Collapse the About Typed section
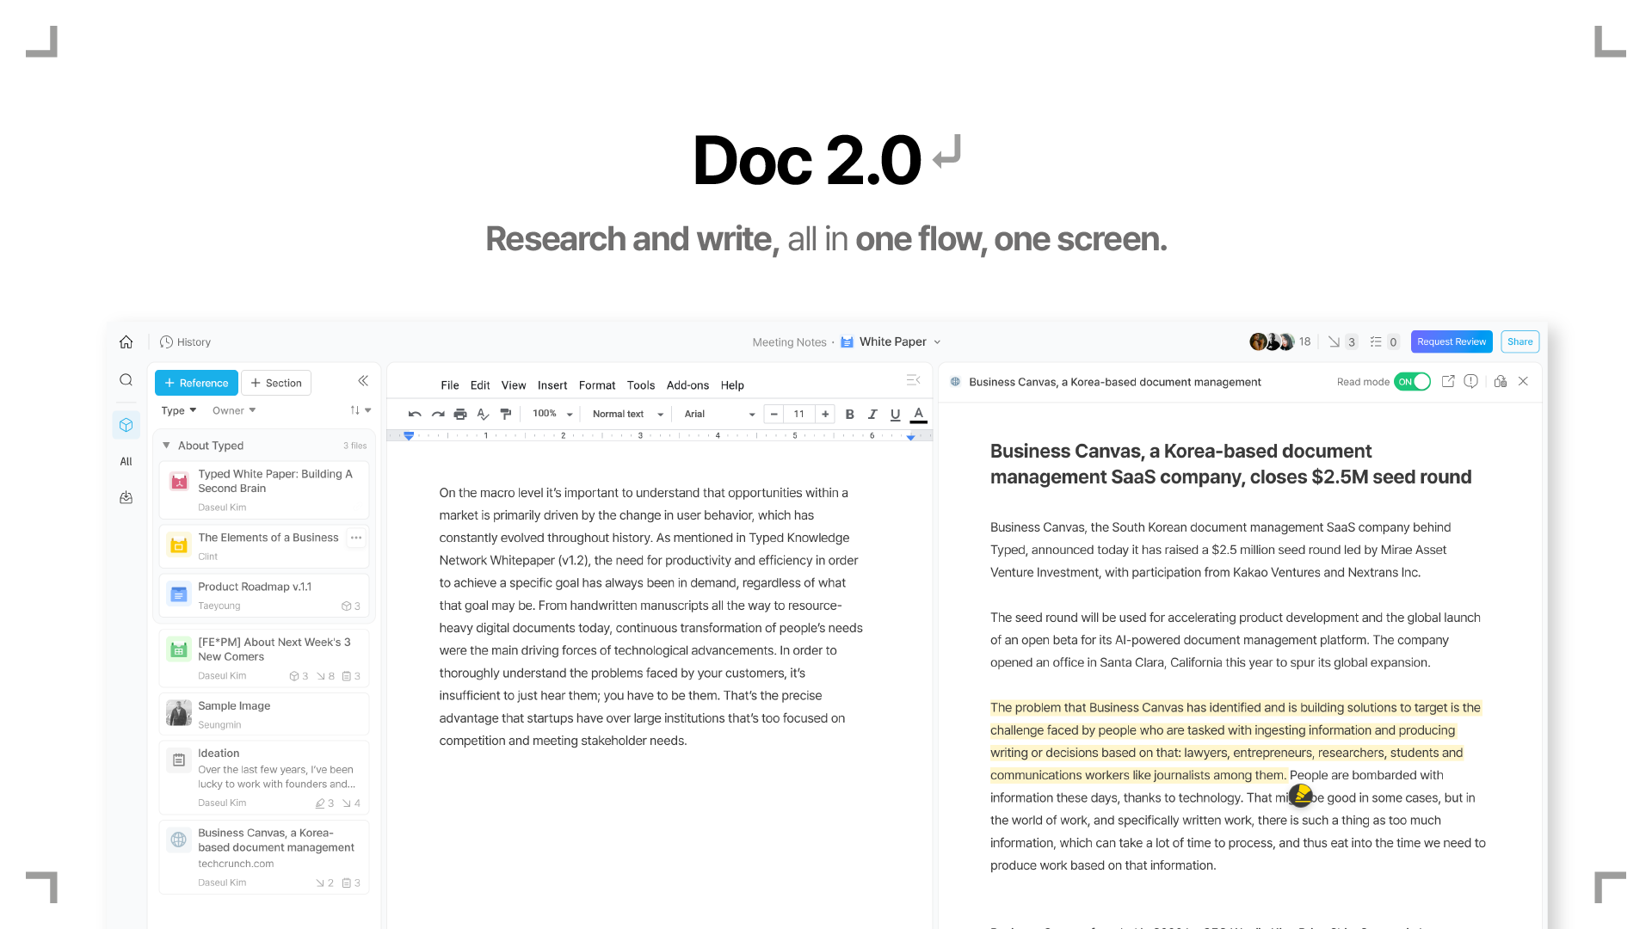The height and width of the screenshot is (929, 1652). 166,446
